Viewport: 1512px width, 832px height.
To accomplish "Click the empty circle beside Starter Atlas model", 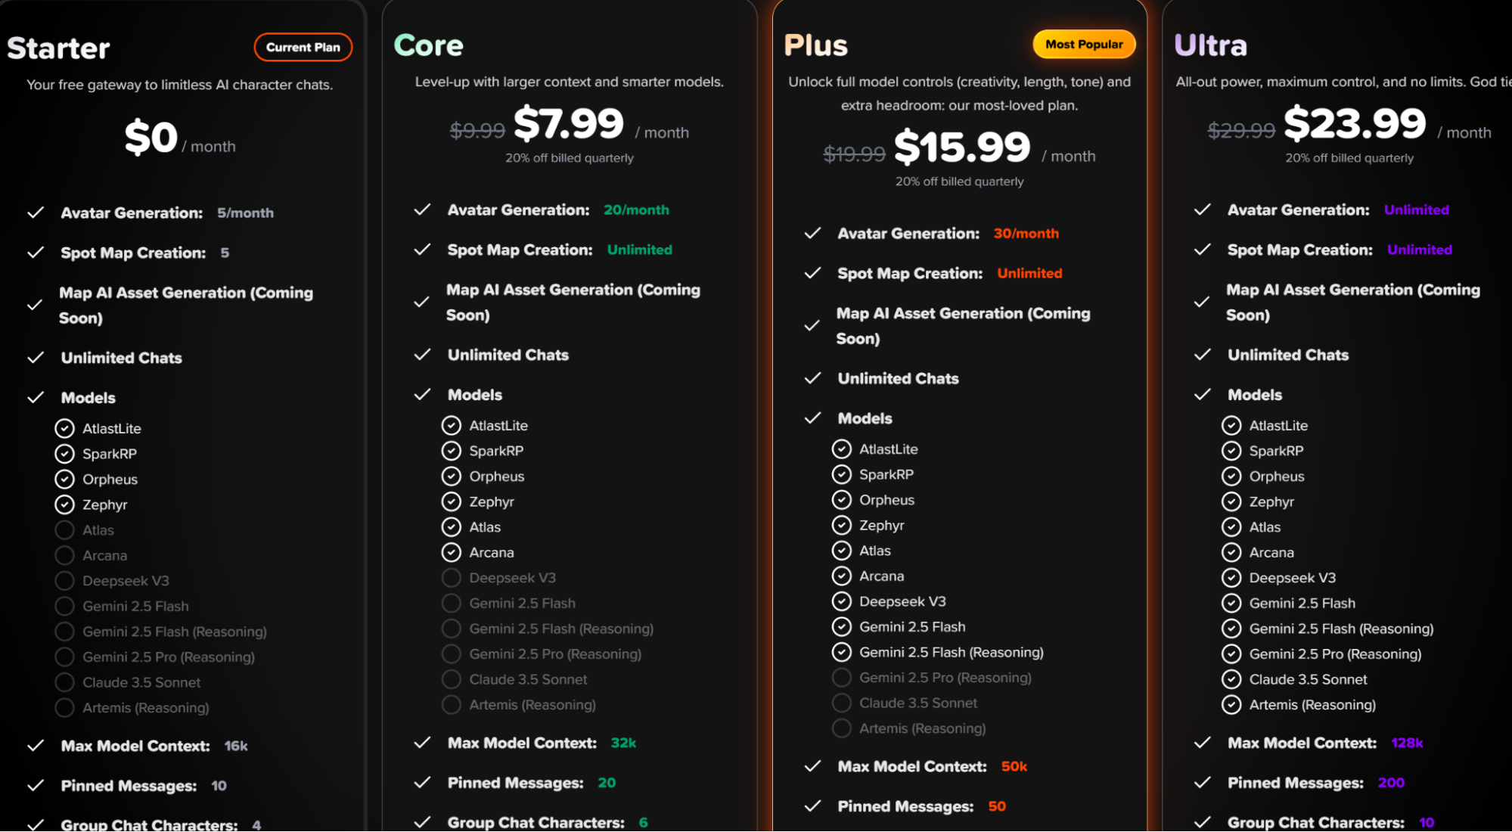I will [65, 530].
